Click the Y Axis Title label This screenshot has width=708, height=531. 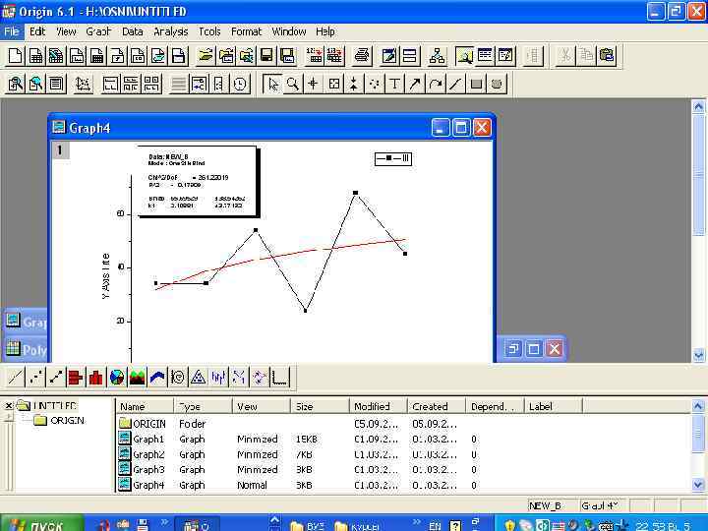105,276
